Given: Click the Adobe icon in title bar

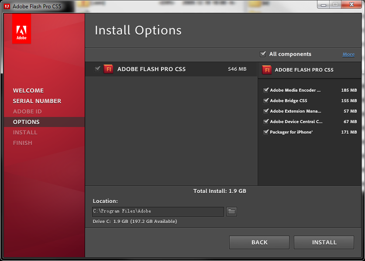Looking at the screenshot, I should tap(7, 6).
